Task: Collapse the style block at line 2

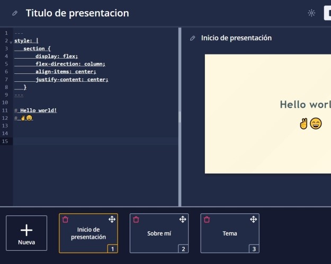Action: click(11, 41)
